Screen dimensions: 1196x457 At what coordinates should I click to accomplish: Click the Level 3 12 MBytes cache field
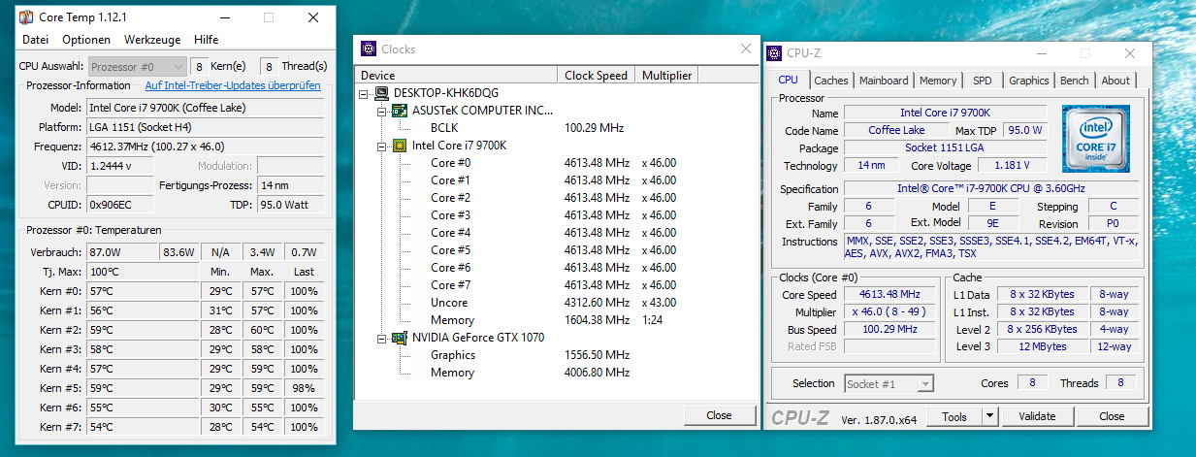(x=1043, y=346)
